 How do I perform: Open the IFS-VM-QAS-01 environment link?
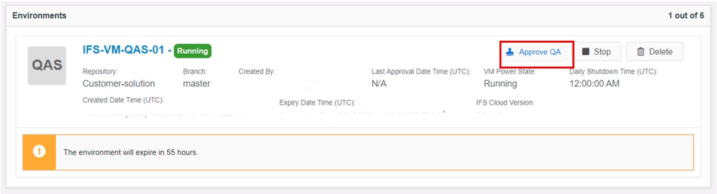click(123, 50)
